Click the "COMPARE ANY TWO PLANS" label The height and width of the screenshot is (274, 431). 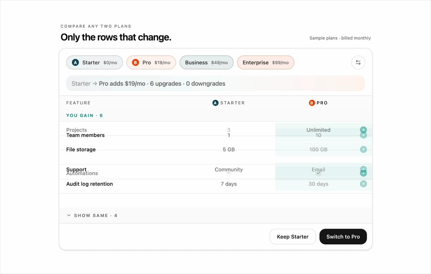tap(96, 26)
